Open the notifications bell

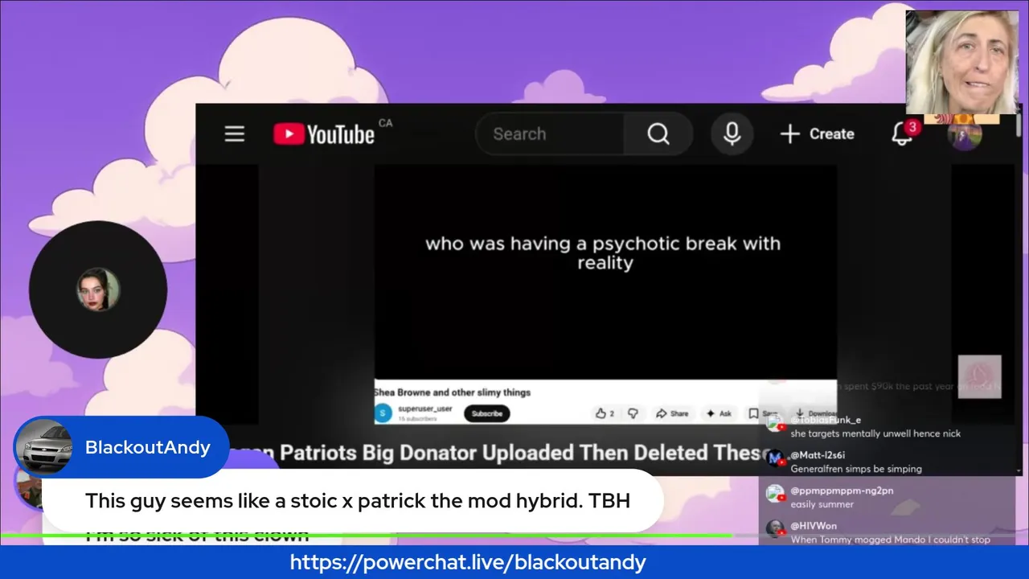(903, 133)
